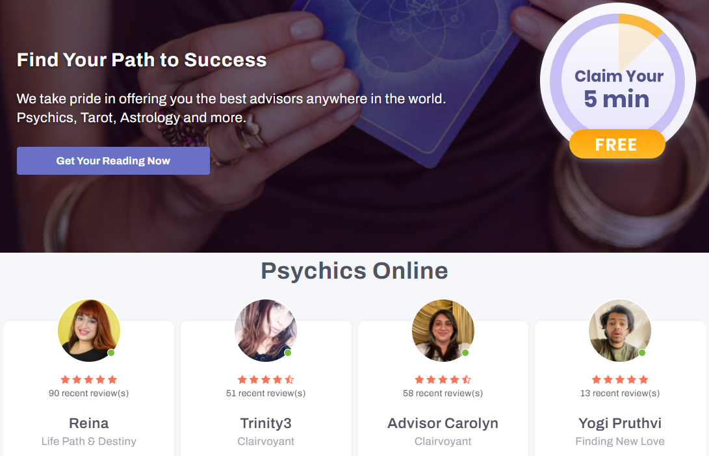Click the Get Your Reading Now button
The height and width of the screenshot is (456, 709).
113,161
